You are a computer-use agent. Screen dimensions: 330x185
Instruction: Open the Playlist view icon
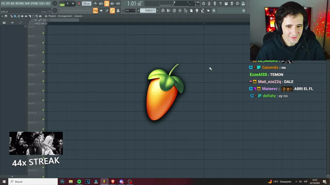point(163,11)
